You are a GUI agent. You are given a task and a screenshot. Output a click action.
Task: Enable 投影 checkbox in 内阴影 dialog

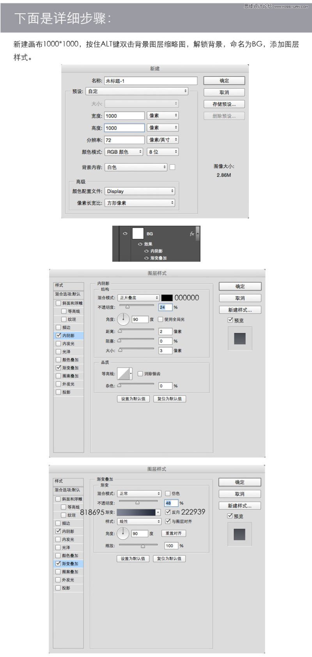[x=58, y=392]
